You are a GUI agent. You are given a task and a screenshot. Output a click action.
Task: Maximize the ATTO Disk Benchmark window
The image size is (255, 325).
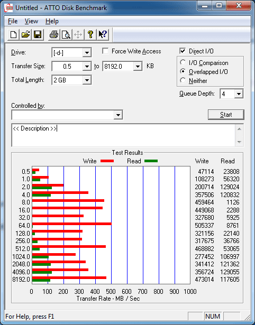click(x=219, y=6)
